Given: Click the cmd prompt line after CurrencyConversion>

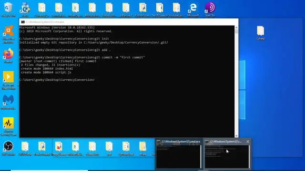Looking at the screenshot, I should [57, 80].
